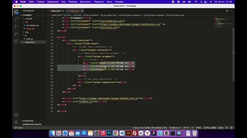Open Finder from the Dock

[52, 133]
